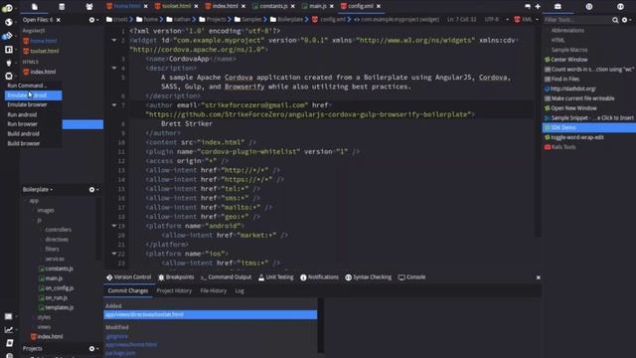Open the XML language dropdown
This screenshot has width=636, height=358.
click(x=527, y=20)
